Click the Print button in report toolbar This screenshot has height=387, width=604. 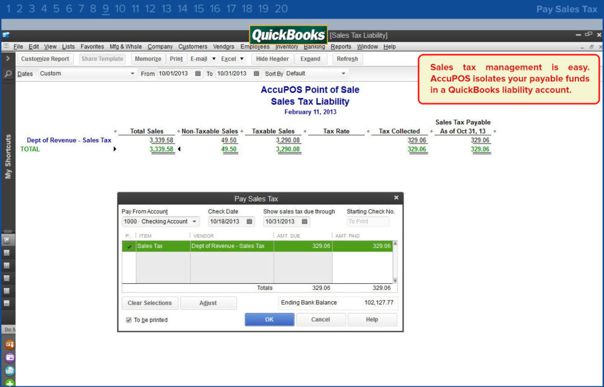click(176, 59)
